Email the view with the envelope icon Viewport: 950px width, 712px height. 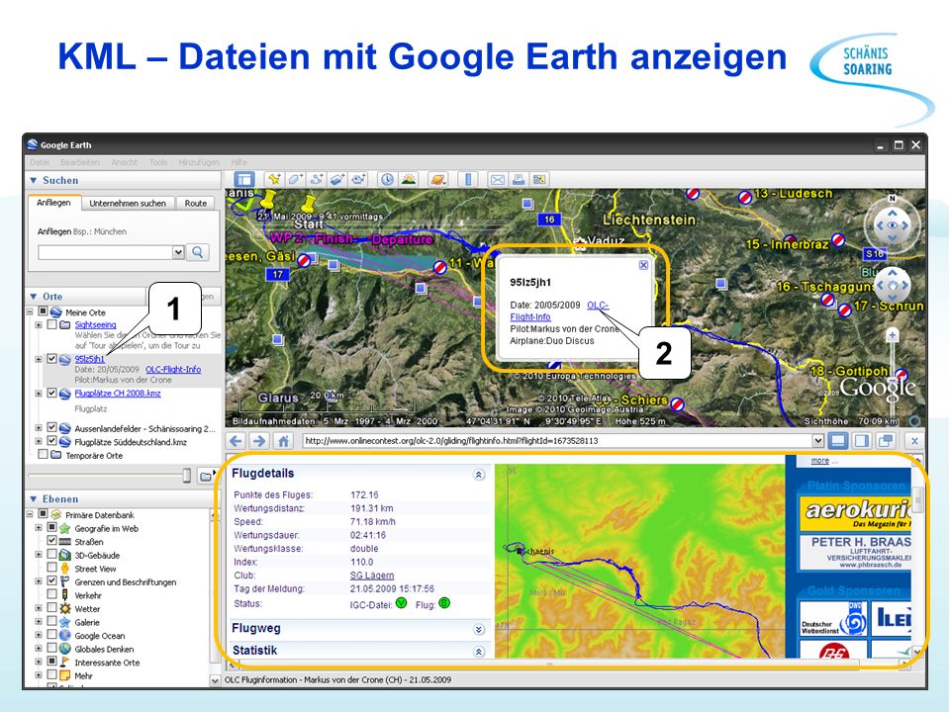tap(498, 179)
